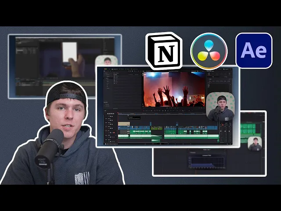Click the concert crowd preview in the viewer
This screenshot has height=211, width=281.
(174, 89)
